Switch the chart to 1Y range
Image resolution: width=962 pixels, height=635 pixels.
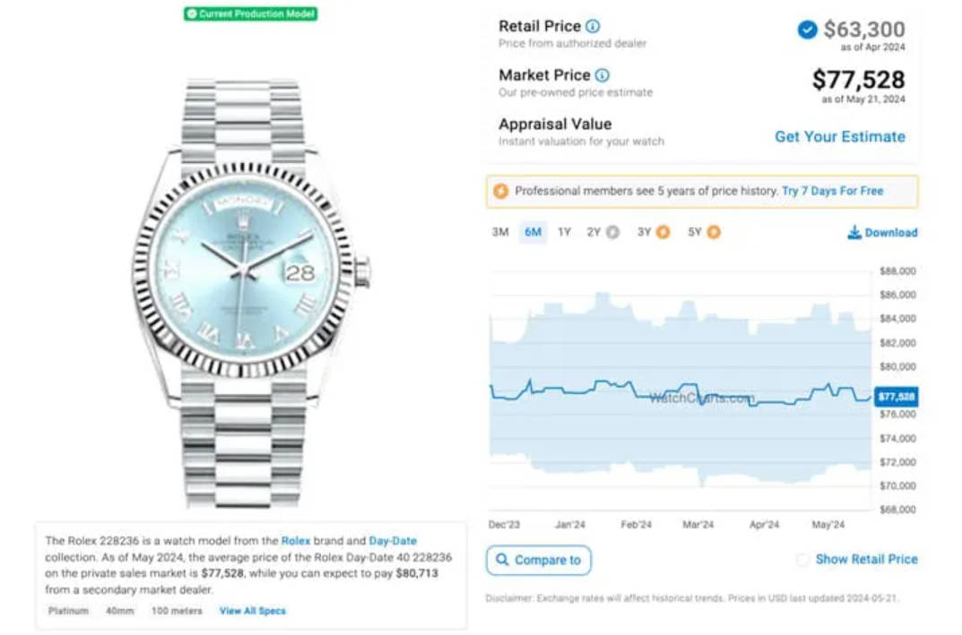[564, 232]
